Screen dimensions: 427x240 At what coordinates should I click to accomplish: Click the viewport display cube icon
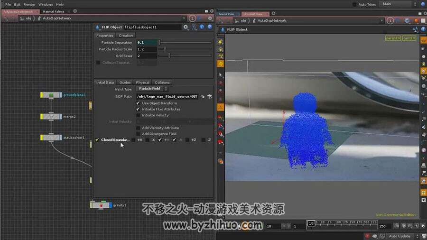[408, 21]
